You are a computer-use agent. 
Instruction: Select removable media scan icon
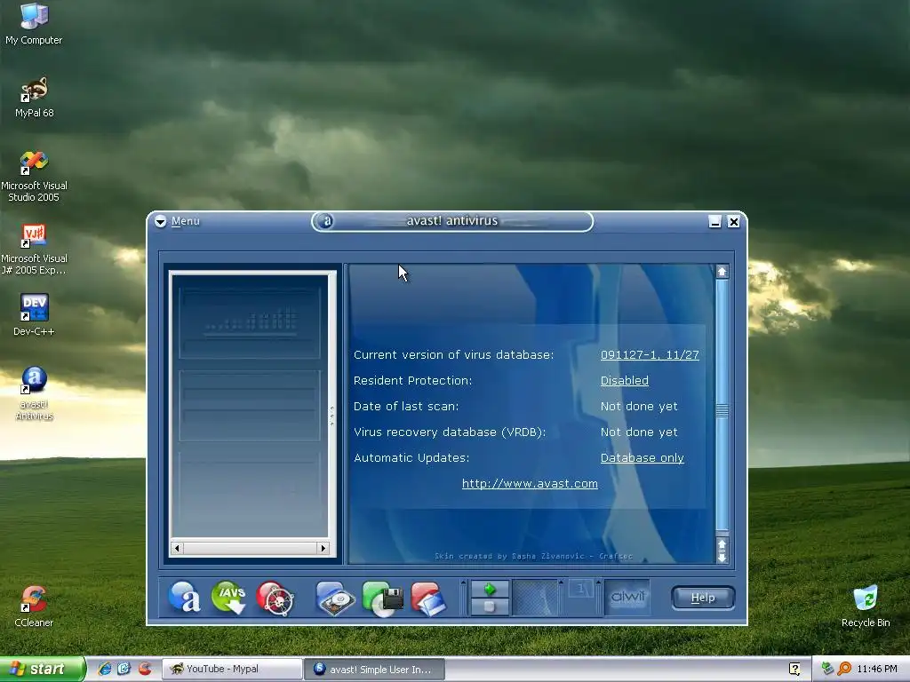[x=382, y=599]
